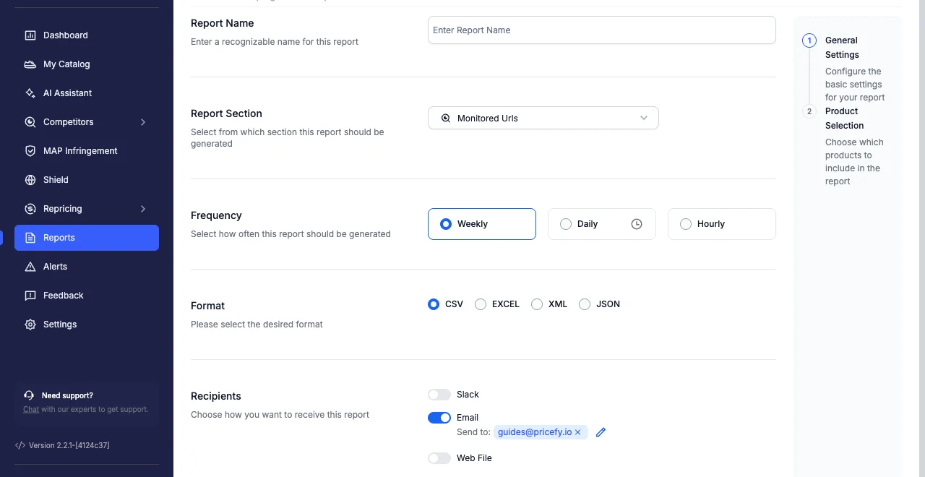Go to the Shield page
This screenshot has height=477, width=925.
click(x=87, y=180)
